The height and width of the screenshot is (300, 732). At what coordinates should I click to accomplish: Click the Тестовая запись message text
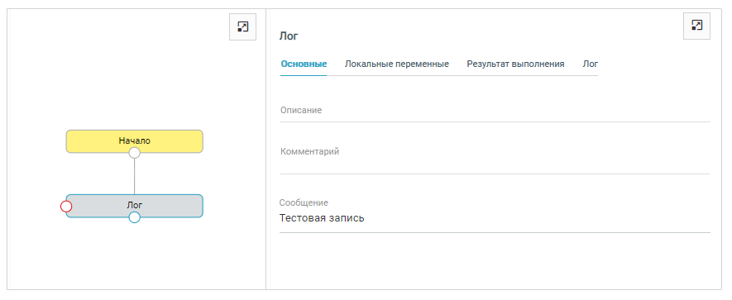(322, 218)
